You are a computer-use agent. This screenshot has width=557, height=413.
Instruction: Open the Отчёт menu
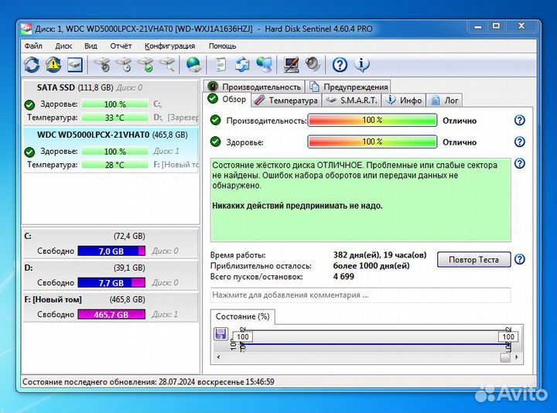(121, 46)
